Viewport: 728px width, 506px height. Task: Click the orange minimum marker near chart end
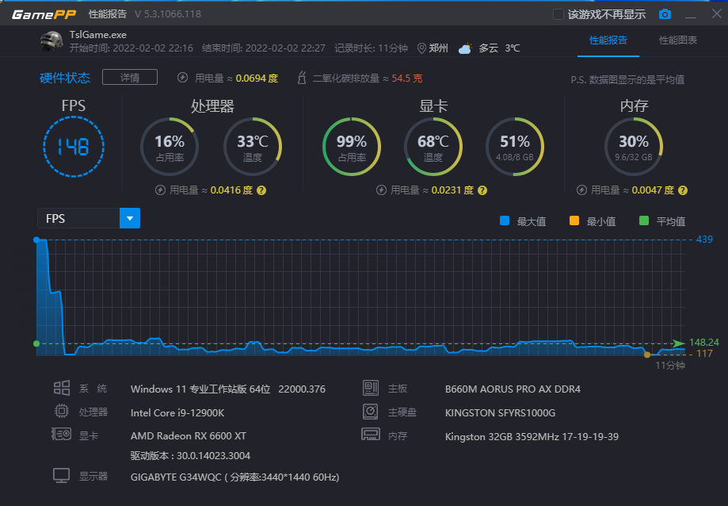647,355
